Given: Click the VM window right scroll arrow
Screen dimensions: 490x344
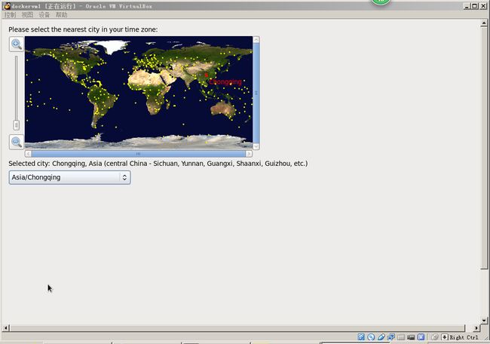Looking at the screenshot, I should point(476,328).
